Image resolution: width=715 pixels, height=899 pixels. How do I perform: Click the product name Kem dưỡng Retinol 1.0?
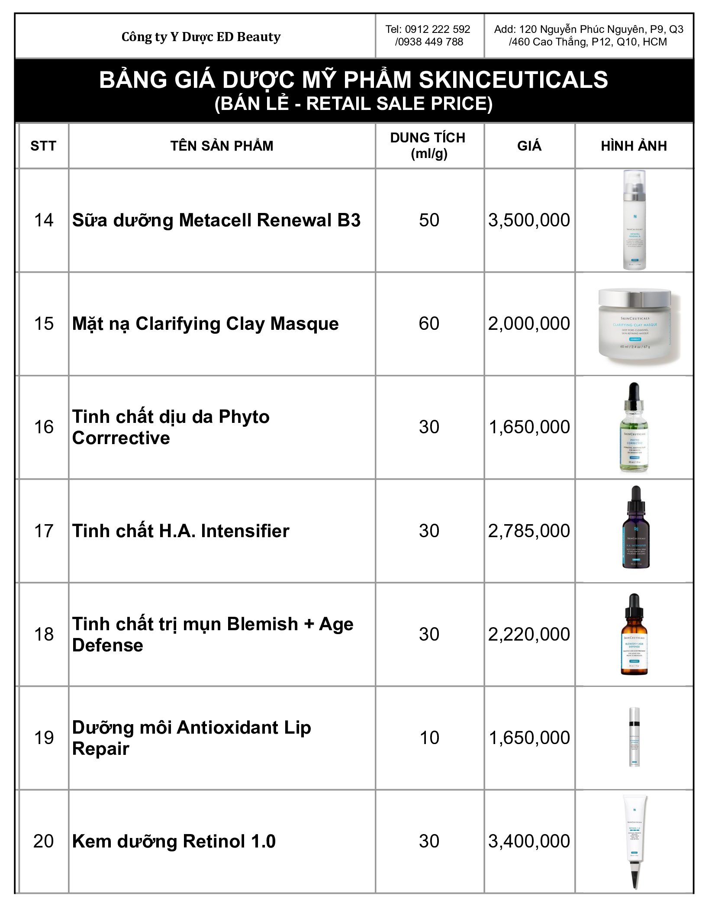click(174, 841)
